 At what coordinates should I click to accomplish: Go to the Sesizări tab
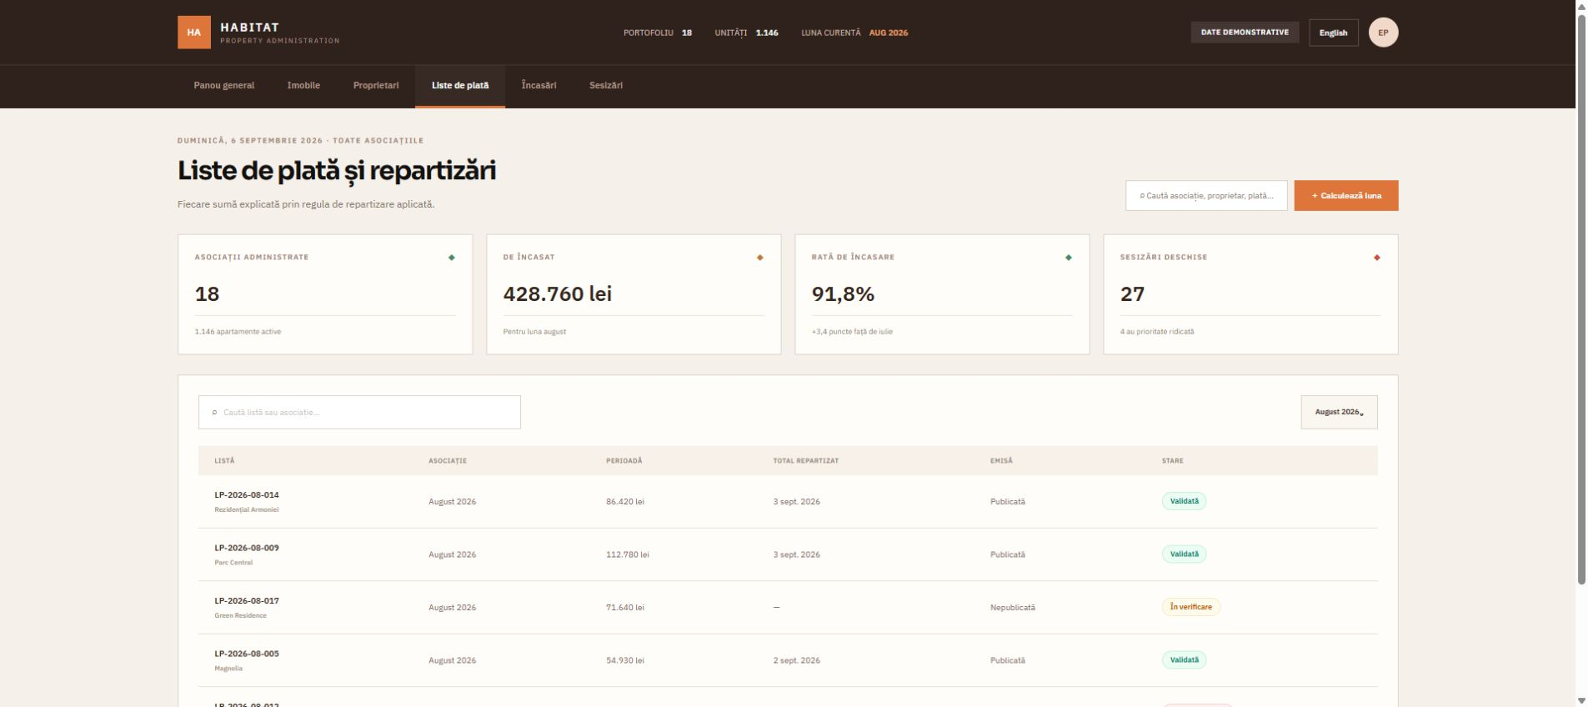click(x=606, y=85)
